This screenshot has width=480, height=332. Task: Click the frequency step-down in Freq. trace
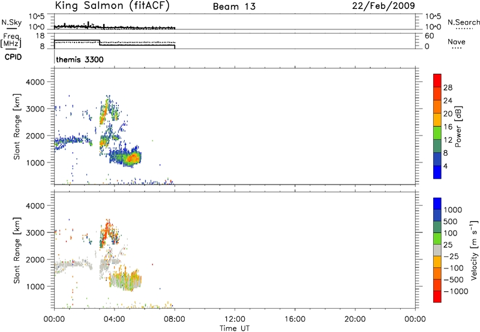[x=100, y=43]
